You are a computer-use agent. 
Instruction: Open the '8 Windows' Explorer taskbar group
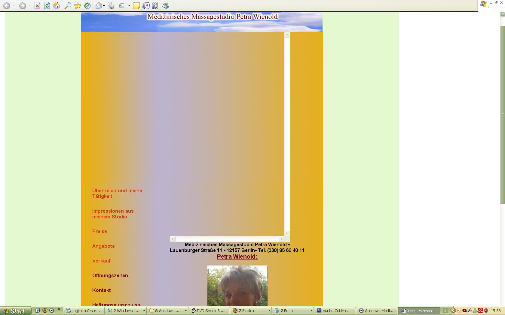[167, 311]
